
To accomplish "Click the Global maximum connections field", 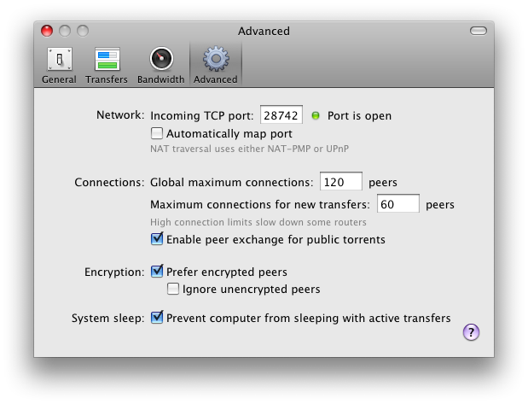I will pyautogui.click(x=341, y=181).
